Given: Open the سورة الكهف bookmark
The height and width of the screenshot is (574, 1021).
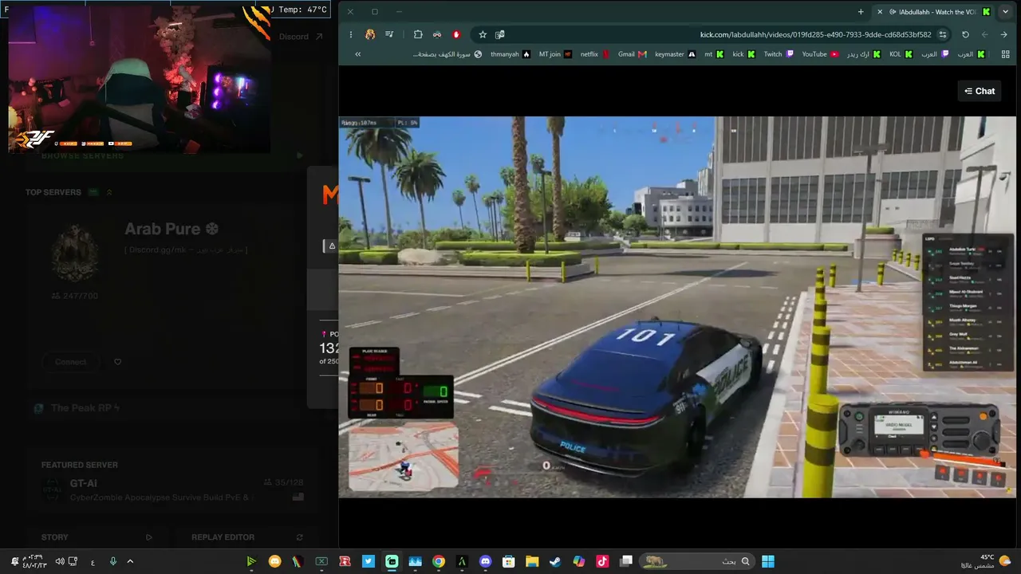Looking at the screenshot, I should (447, 54).
